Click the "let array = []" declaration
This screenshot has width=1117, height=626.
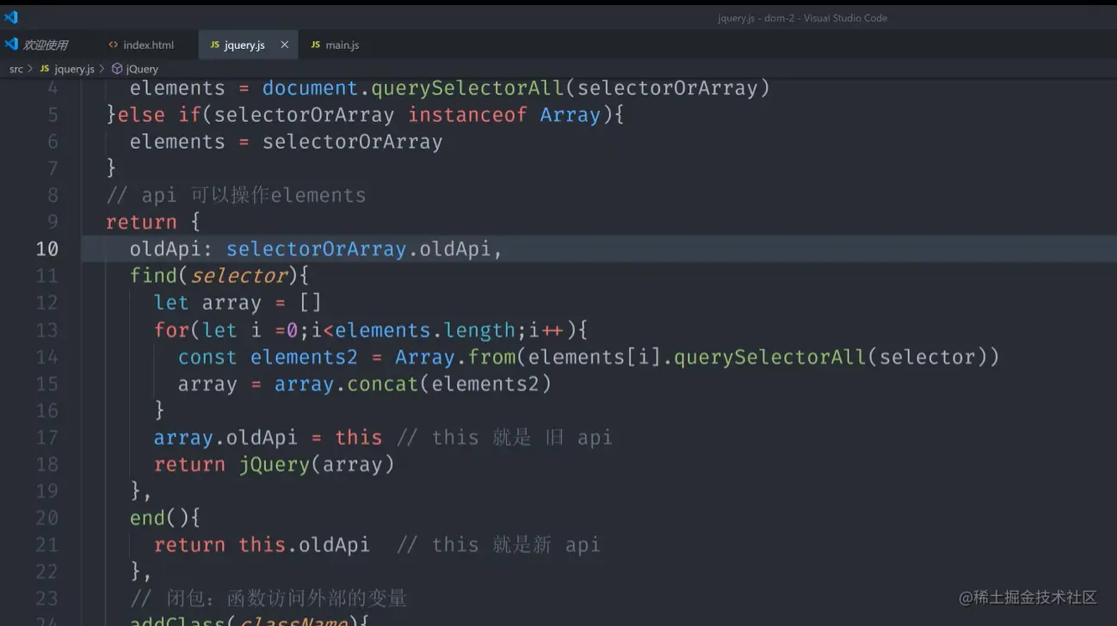click(238, 303)
